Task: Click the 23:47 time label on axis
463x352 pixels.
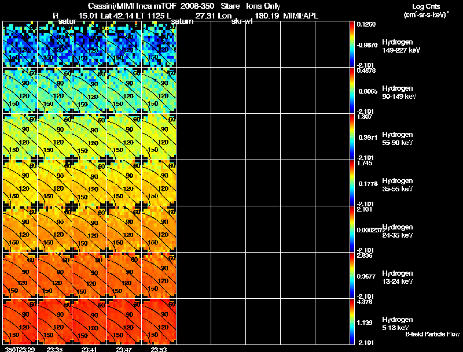Action: [x=124, y=349]
